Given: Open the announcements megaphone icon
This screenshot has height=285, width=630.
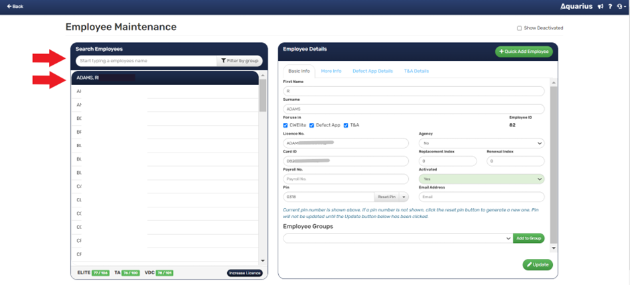Looking at the screenshot, I should 601,7.
